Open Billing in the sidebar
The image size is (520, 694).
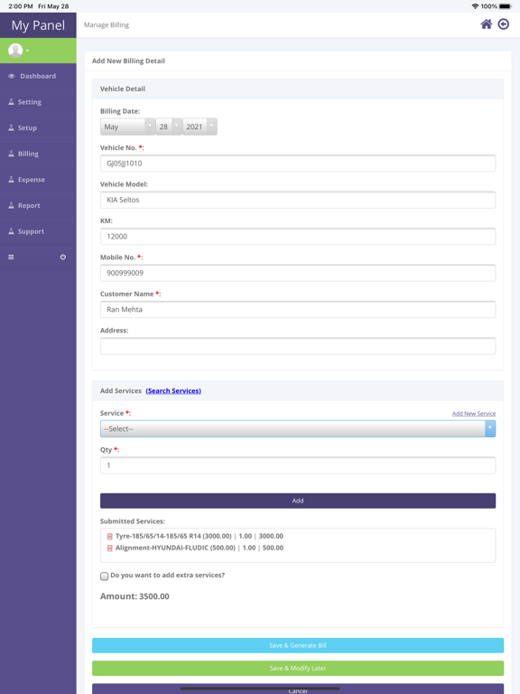(38, 154)
